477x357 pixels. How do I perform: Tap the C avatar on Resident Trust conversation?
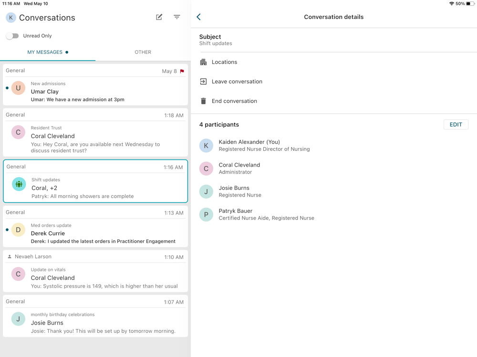point(18,132)
